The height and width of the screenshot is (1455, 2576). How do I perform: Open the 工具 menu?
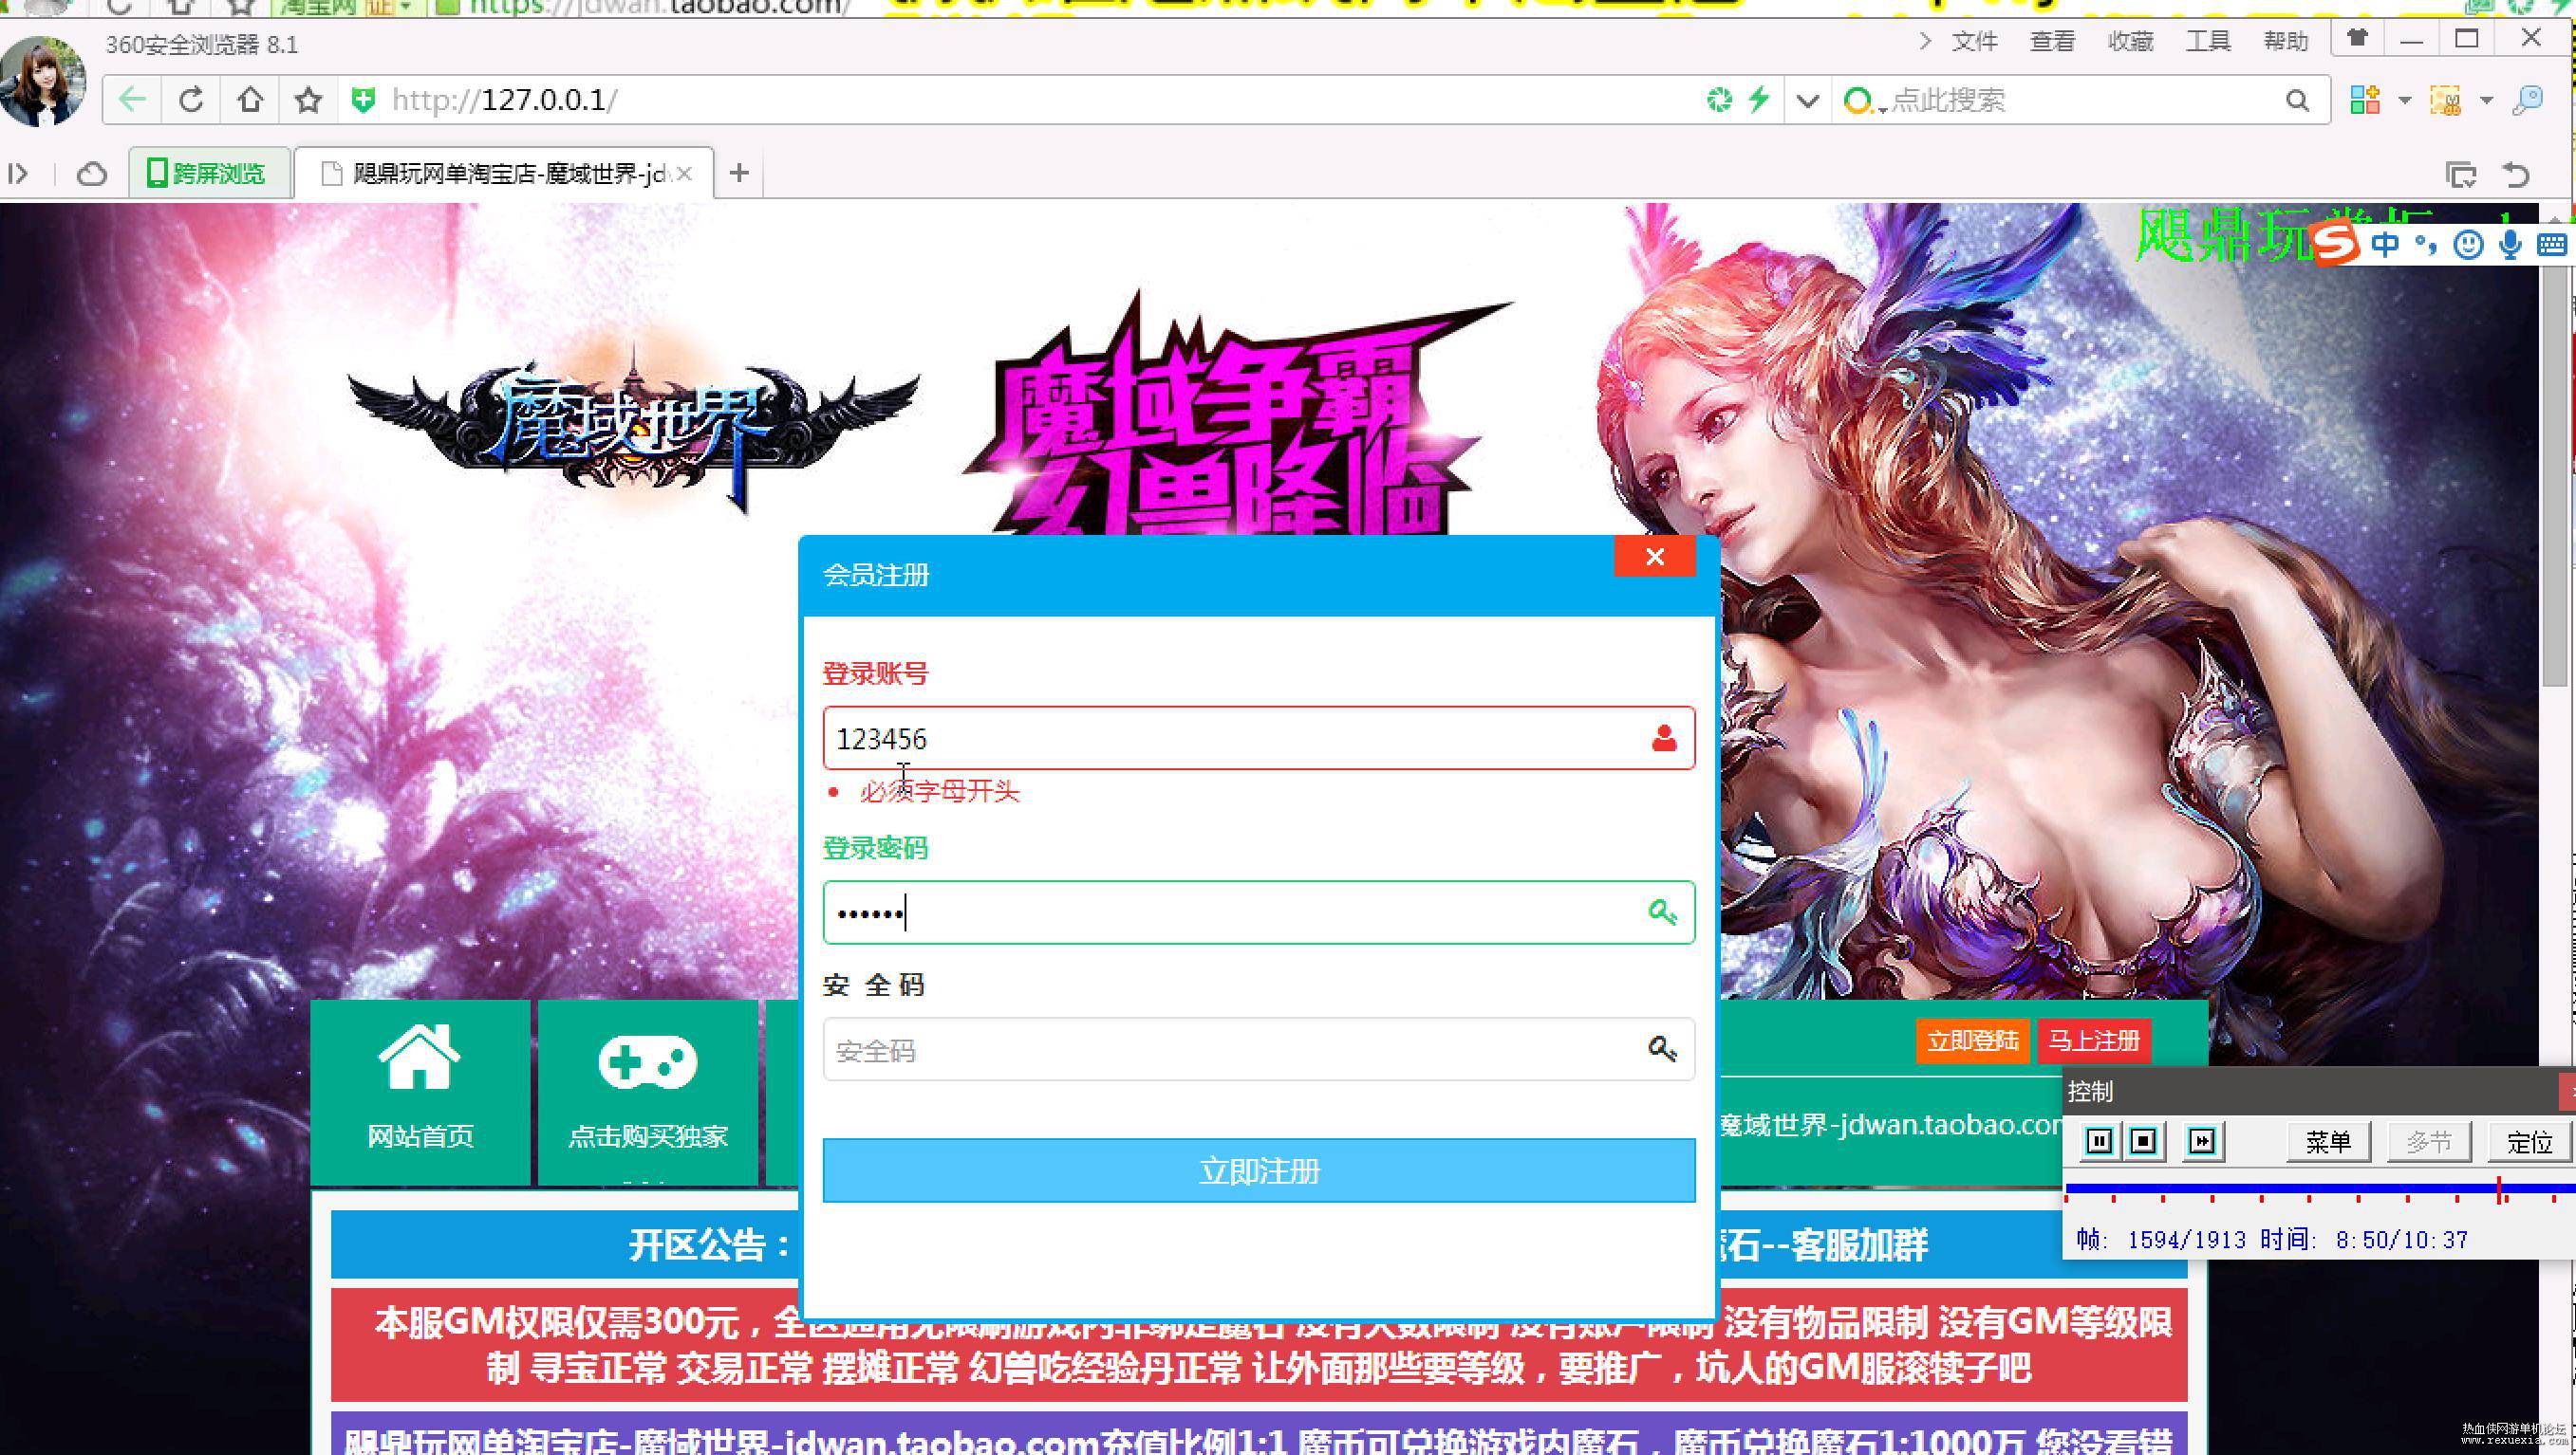point(2208,41)
